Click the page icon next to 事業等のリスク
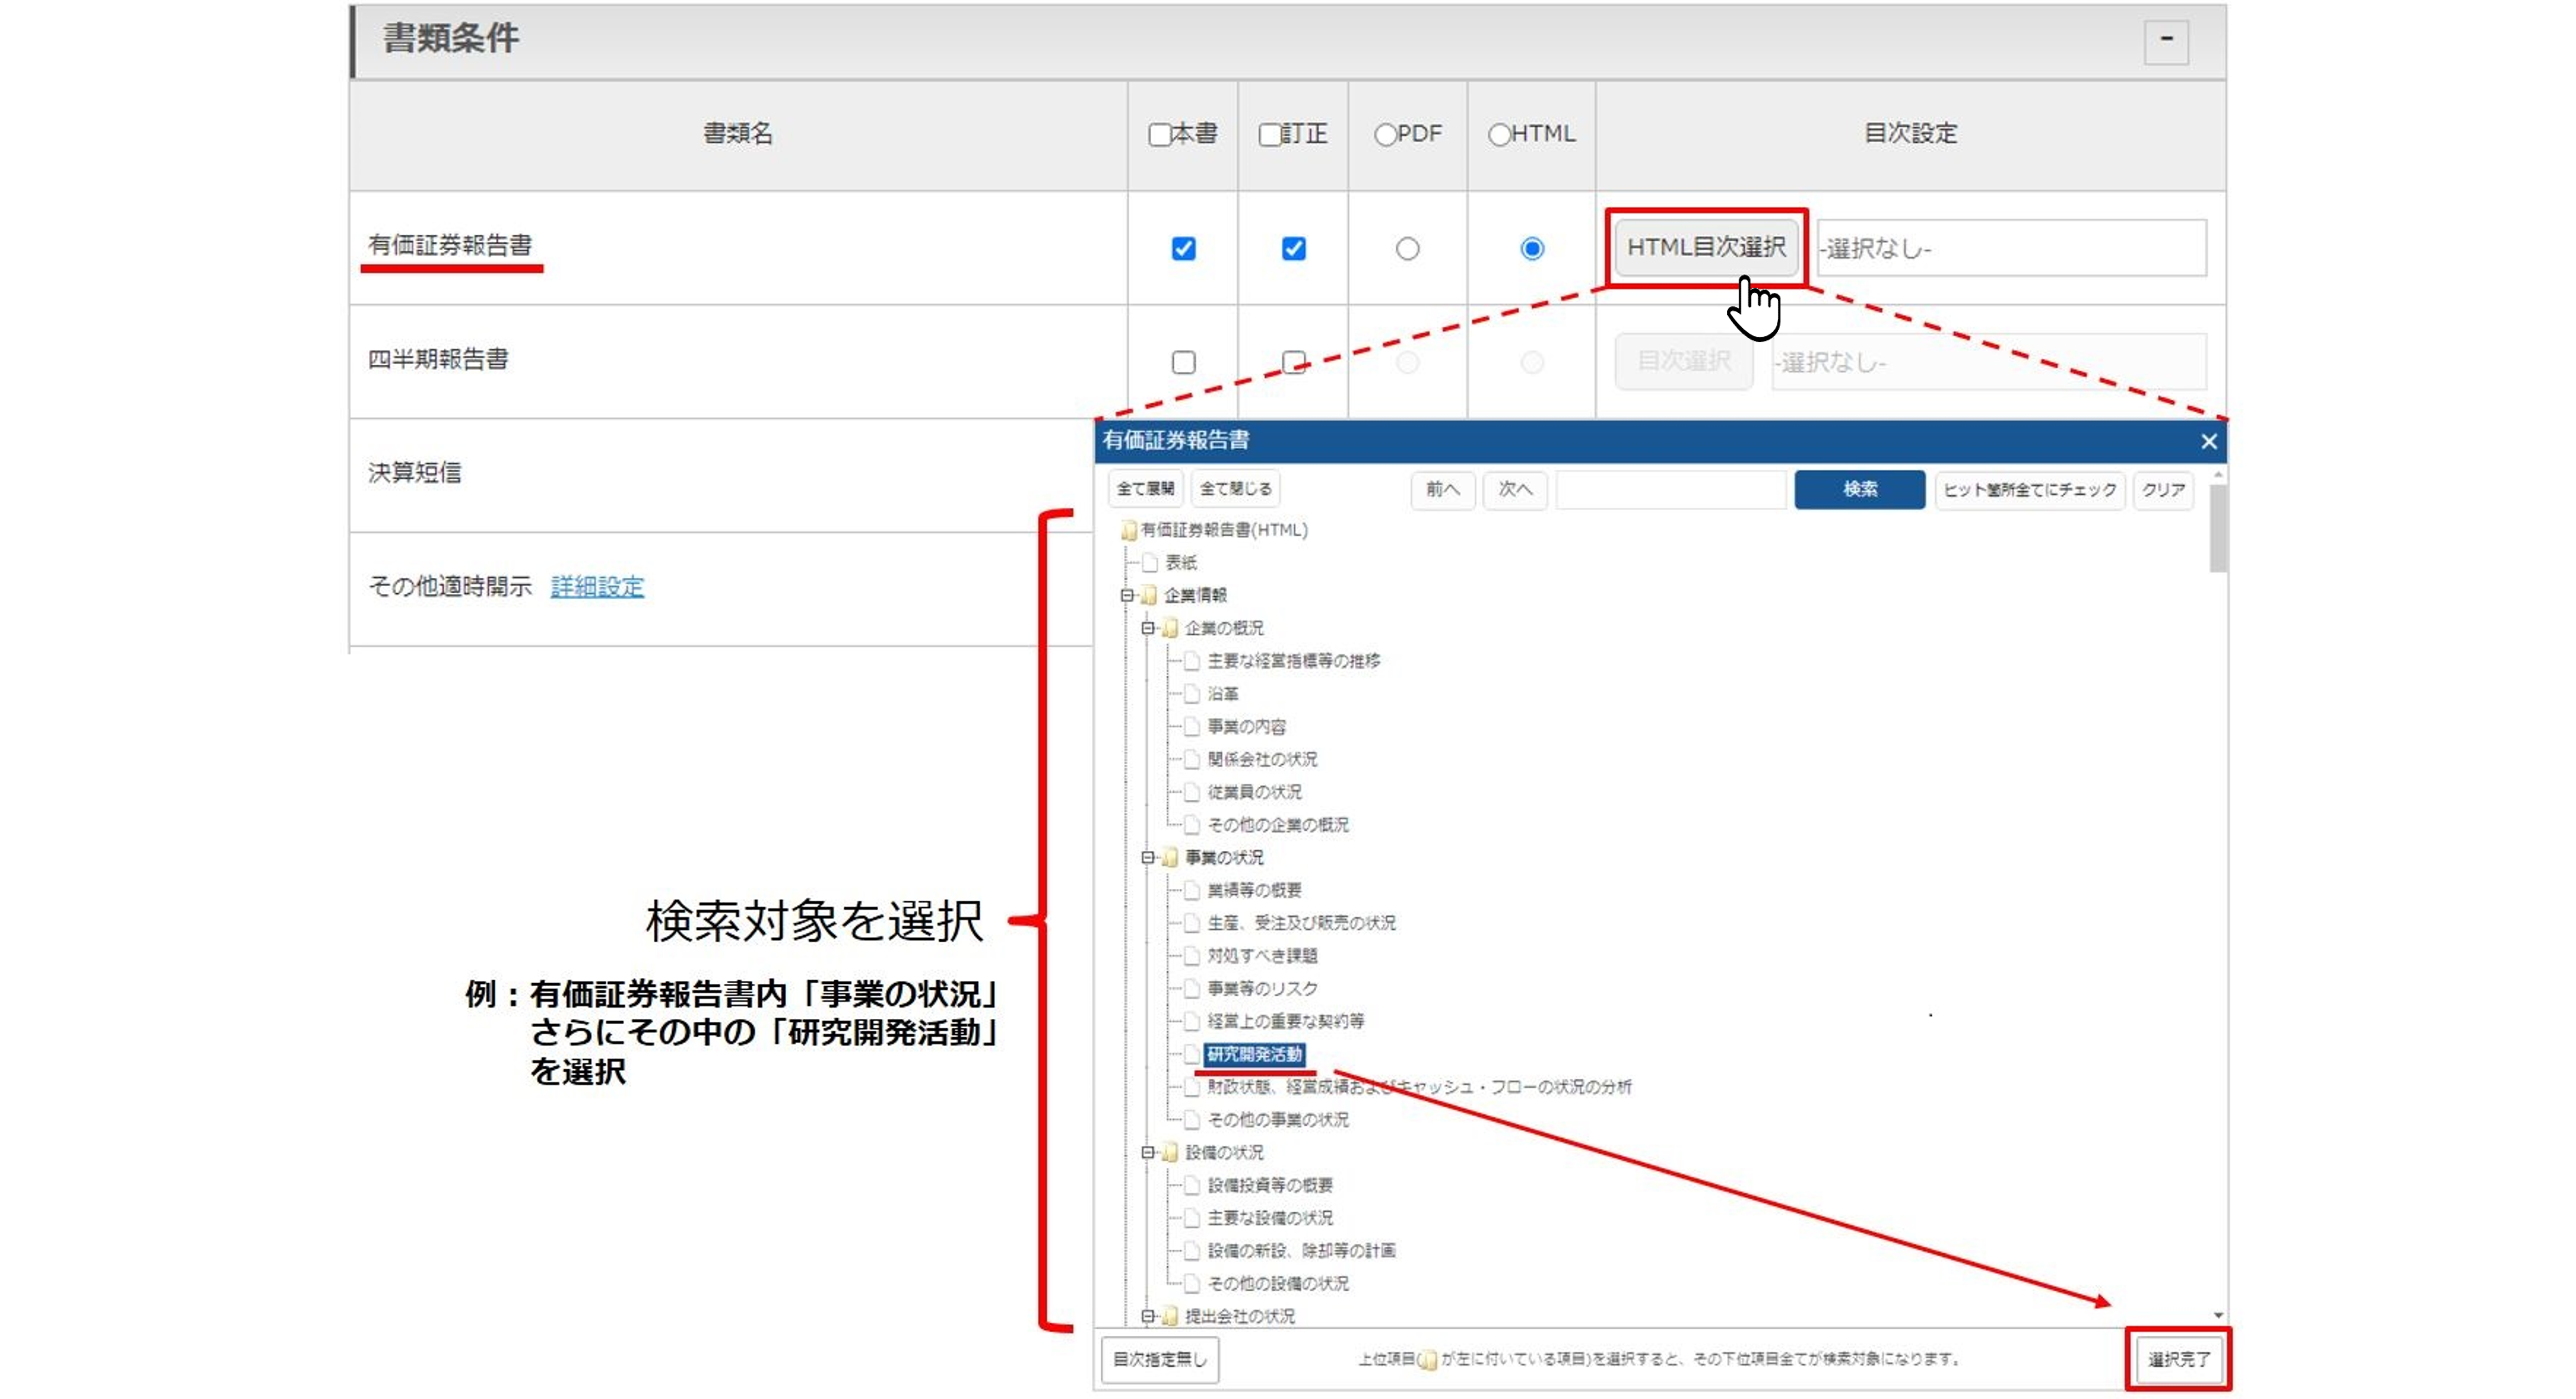Screen dimensions: 2576x1399 tap(1191, 989)
